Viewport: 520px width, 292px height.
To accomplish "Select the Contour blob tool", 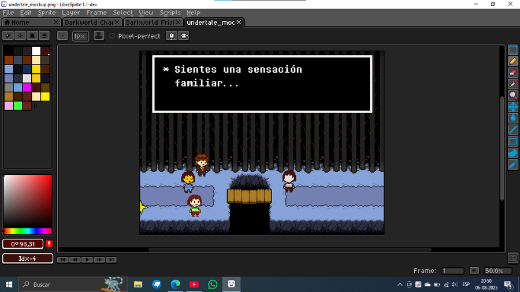I will (x=513, y=152).
